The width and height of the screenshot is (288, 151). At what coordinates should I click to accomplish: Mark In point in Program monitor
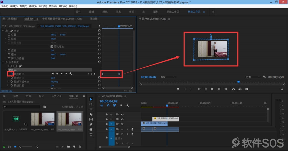185,89
